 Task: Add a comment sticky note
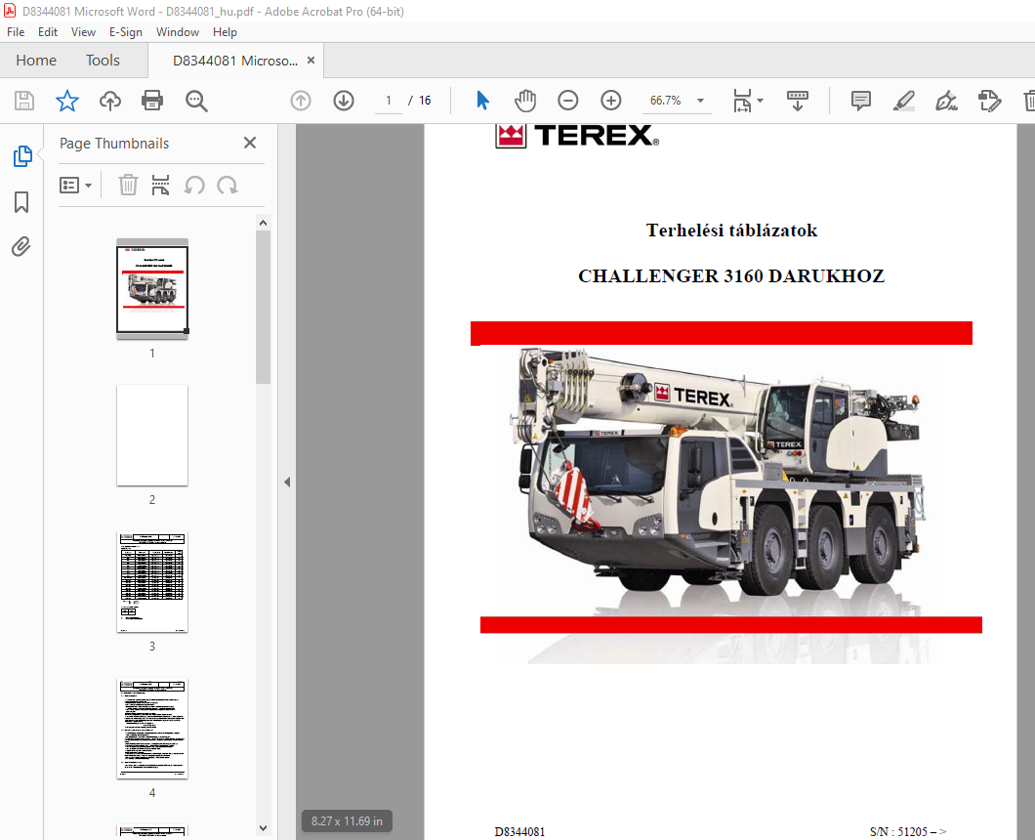click(x=861, y=101)
